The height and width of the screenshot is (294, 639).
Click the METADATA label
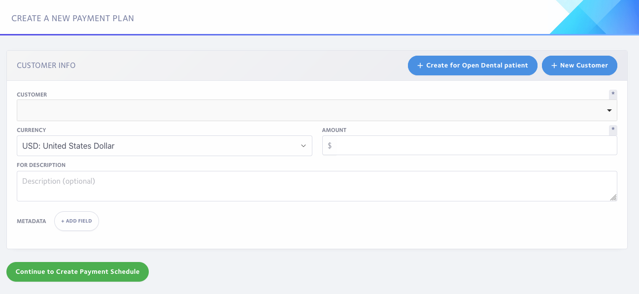click(32, 221)
